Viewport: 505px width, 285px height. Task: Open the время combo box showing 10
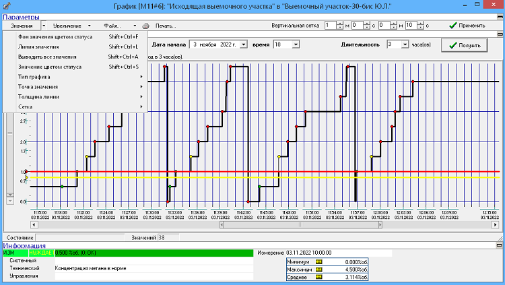coord(296,44)
